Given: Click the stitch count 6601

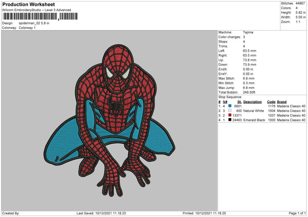Looking at the screenshot, I should (x=238, y=106).
